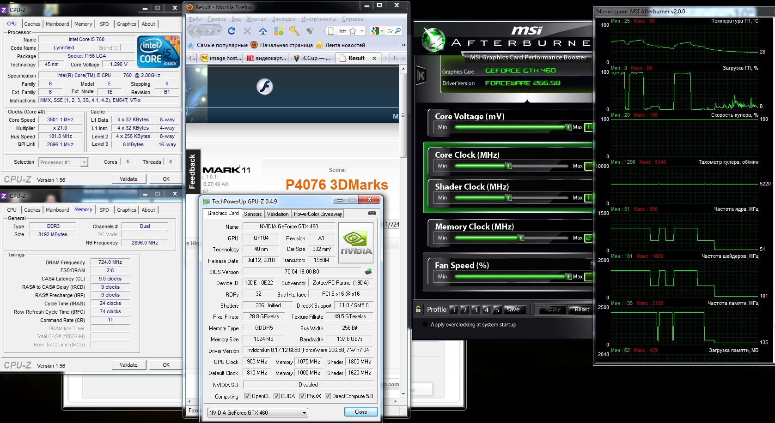Open the Инструменты menu in Firefox
Viewport: 775px width, 423px height.
pos(319,19)
